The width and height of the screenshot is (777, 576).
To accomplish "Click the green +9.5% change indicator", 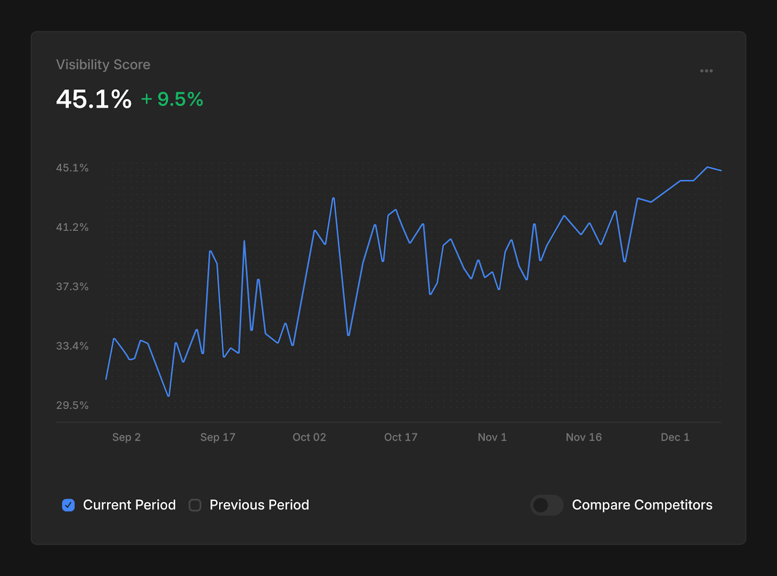I will [x=171, y=99].
